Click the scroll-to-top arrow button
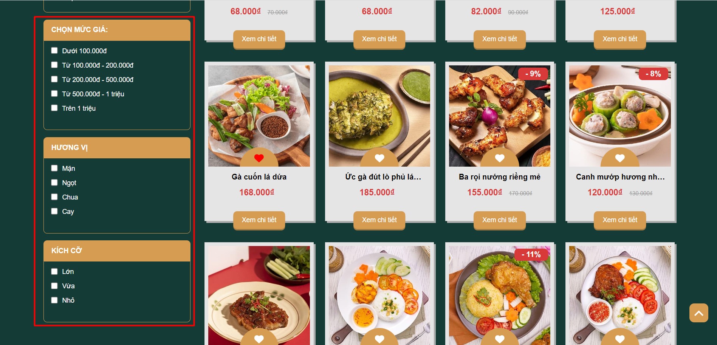The width and height of the screenshot is (717, 345). pos(699,313)
